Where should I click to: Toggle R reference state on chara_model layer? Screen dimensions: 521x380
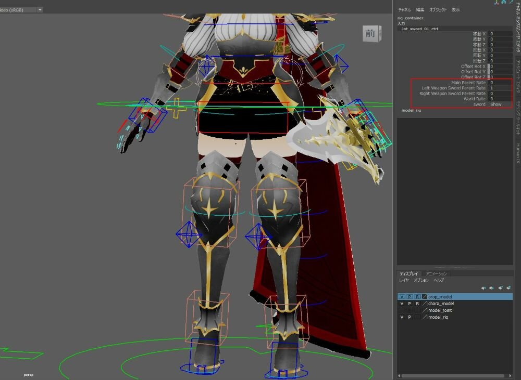coord(417,303)
